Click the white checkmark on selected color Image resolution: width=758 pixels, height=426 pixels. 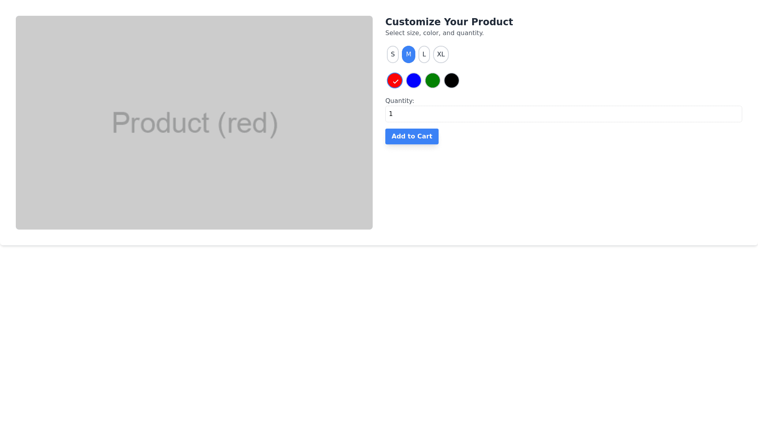point(396,82)
